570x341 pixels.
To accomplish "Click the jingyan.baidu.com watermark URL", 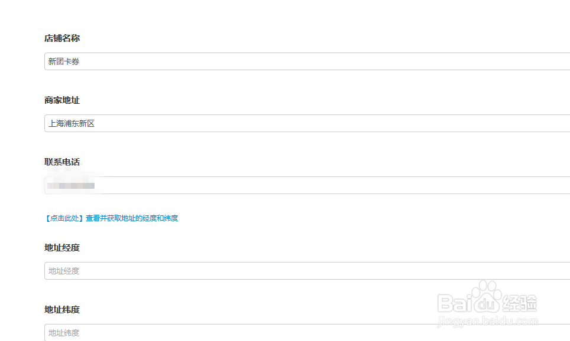I will pyautogui.click(x=488, y=322).
